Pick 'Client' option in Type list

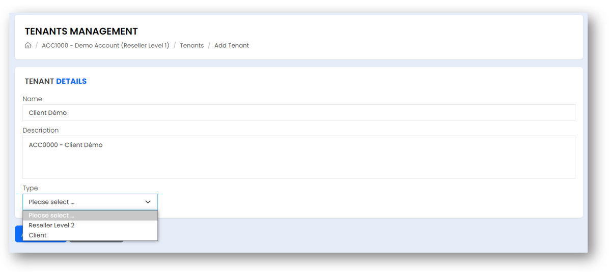[x=90, y=235]
